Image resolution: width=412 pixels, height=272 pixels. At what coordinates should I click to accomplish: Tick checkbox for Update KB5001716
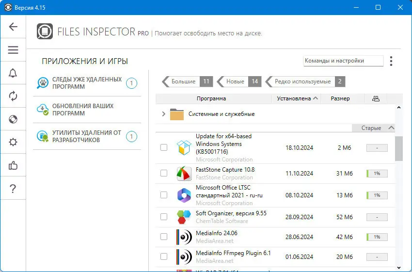click(164, 147)
